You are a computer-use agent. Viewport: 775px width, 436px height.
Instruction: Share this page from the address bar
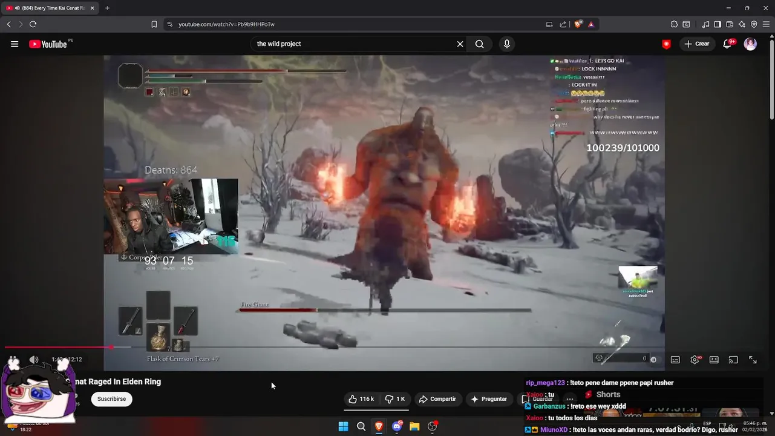[x=563, y=24]
